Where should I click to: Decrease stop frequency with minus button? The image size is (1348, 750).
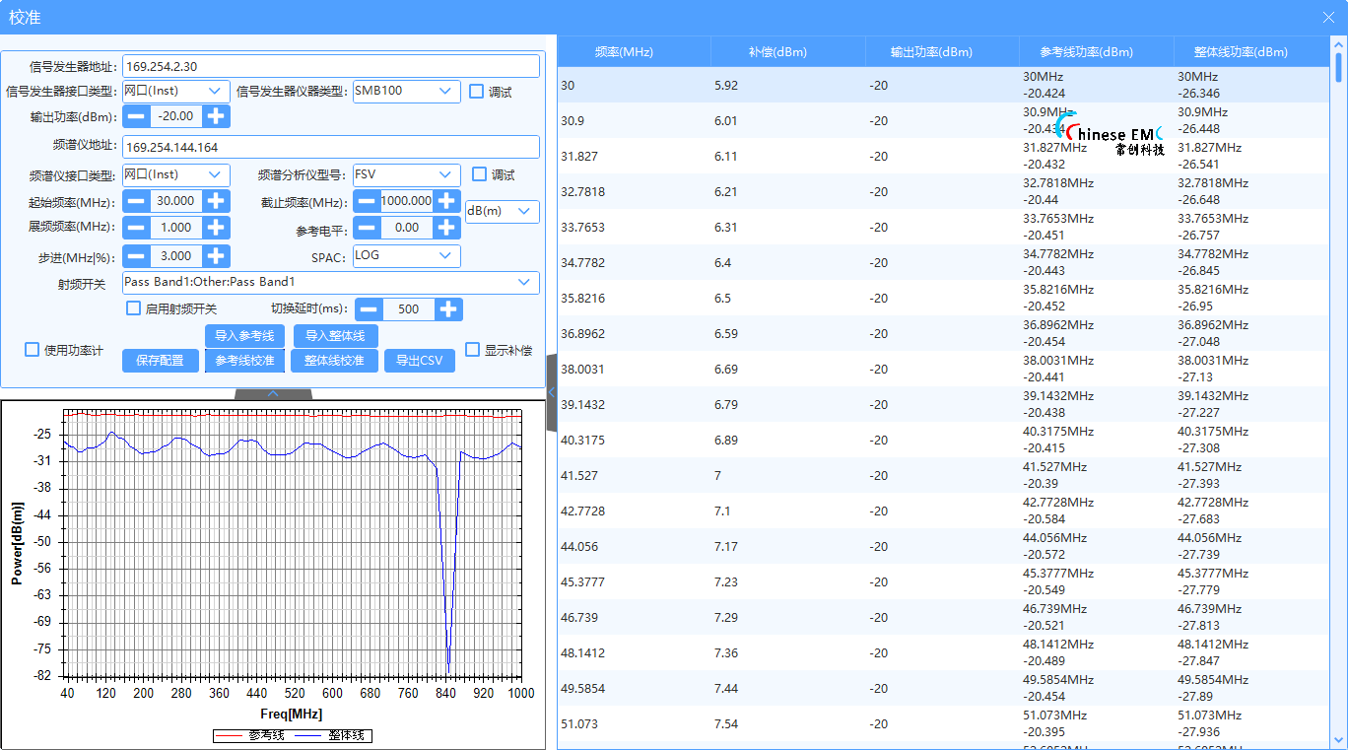click(x=368, y=200)
